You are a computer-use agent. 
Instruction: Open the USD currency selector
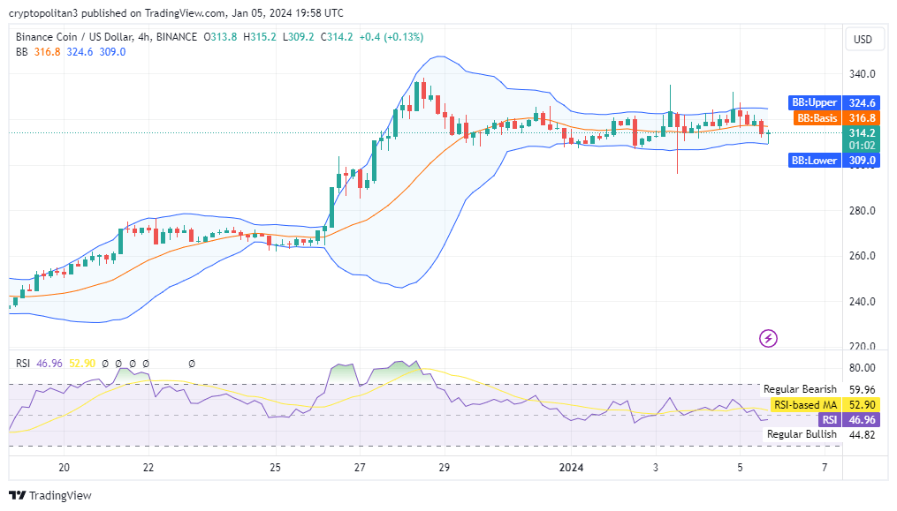(862, 40)
